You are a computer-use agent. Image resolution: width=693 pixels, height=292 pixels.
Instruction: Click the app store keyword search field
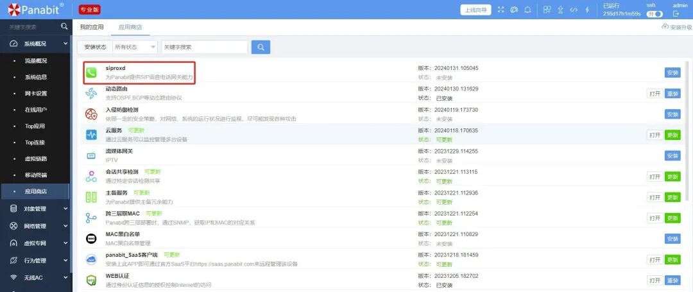coord(204,47)
